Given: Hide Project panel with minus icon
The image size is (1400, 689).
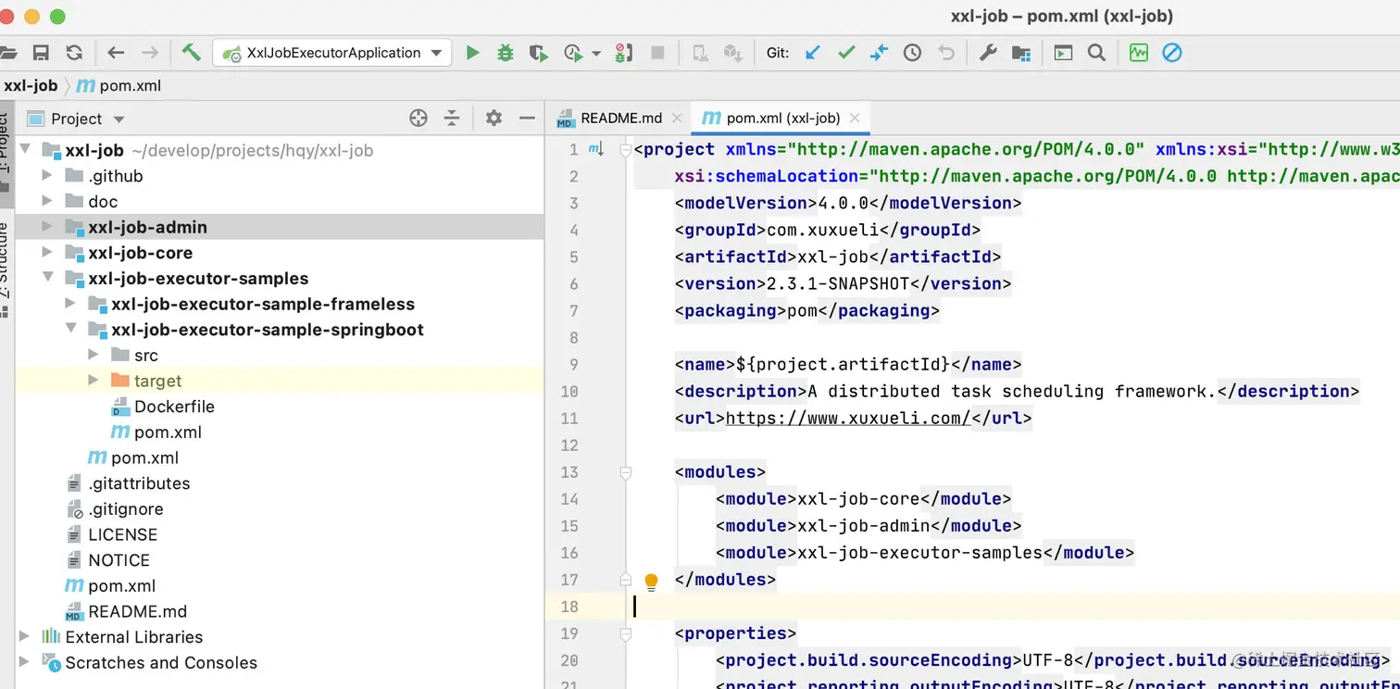Looking at the screenshot, I should pos(527,118).
